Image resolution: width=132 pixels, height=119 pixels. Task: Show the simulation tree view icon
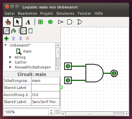coord(14,31)
